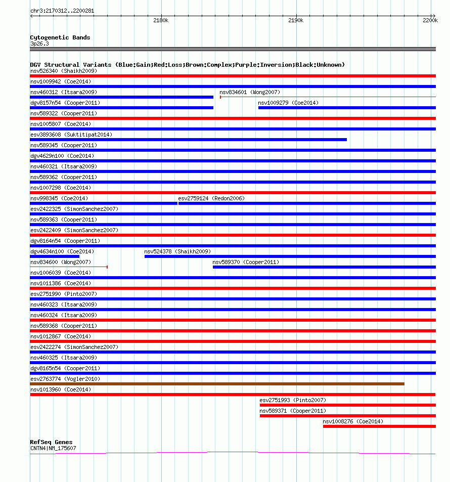Click the blue bar under esv3893608
Screen dimensions: 450x482
tap(189, 140)
